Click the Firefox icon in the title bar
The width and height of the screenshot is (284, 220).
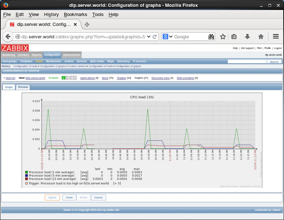coord(6,5)
